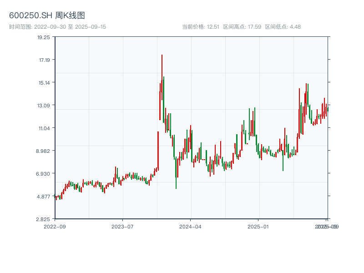364x273 pixels.
Task: Click the y-axis value 6.930
Action: 43,174
